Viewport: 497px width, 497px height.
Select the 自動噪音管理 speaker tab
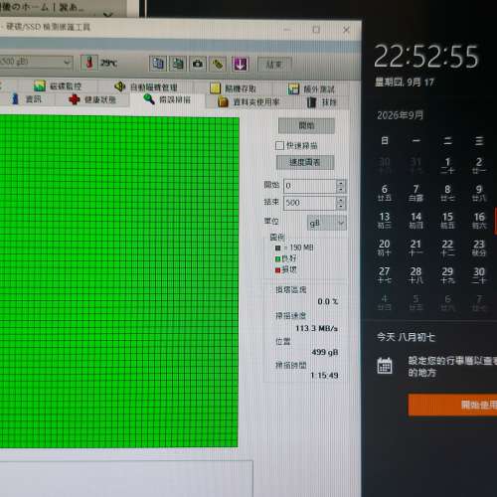(x=146, y=87)
